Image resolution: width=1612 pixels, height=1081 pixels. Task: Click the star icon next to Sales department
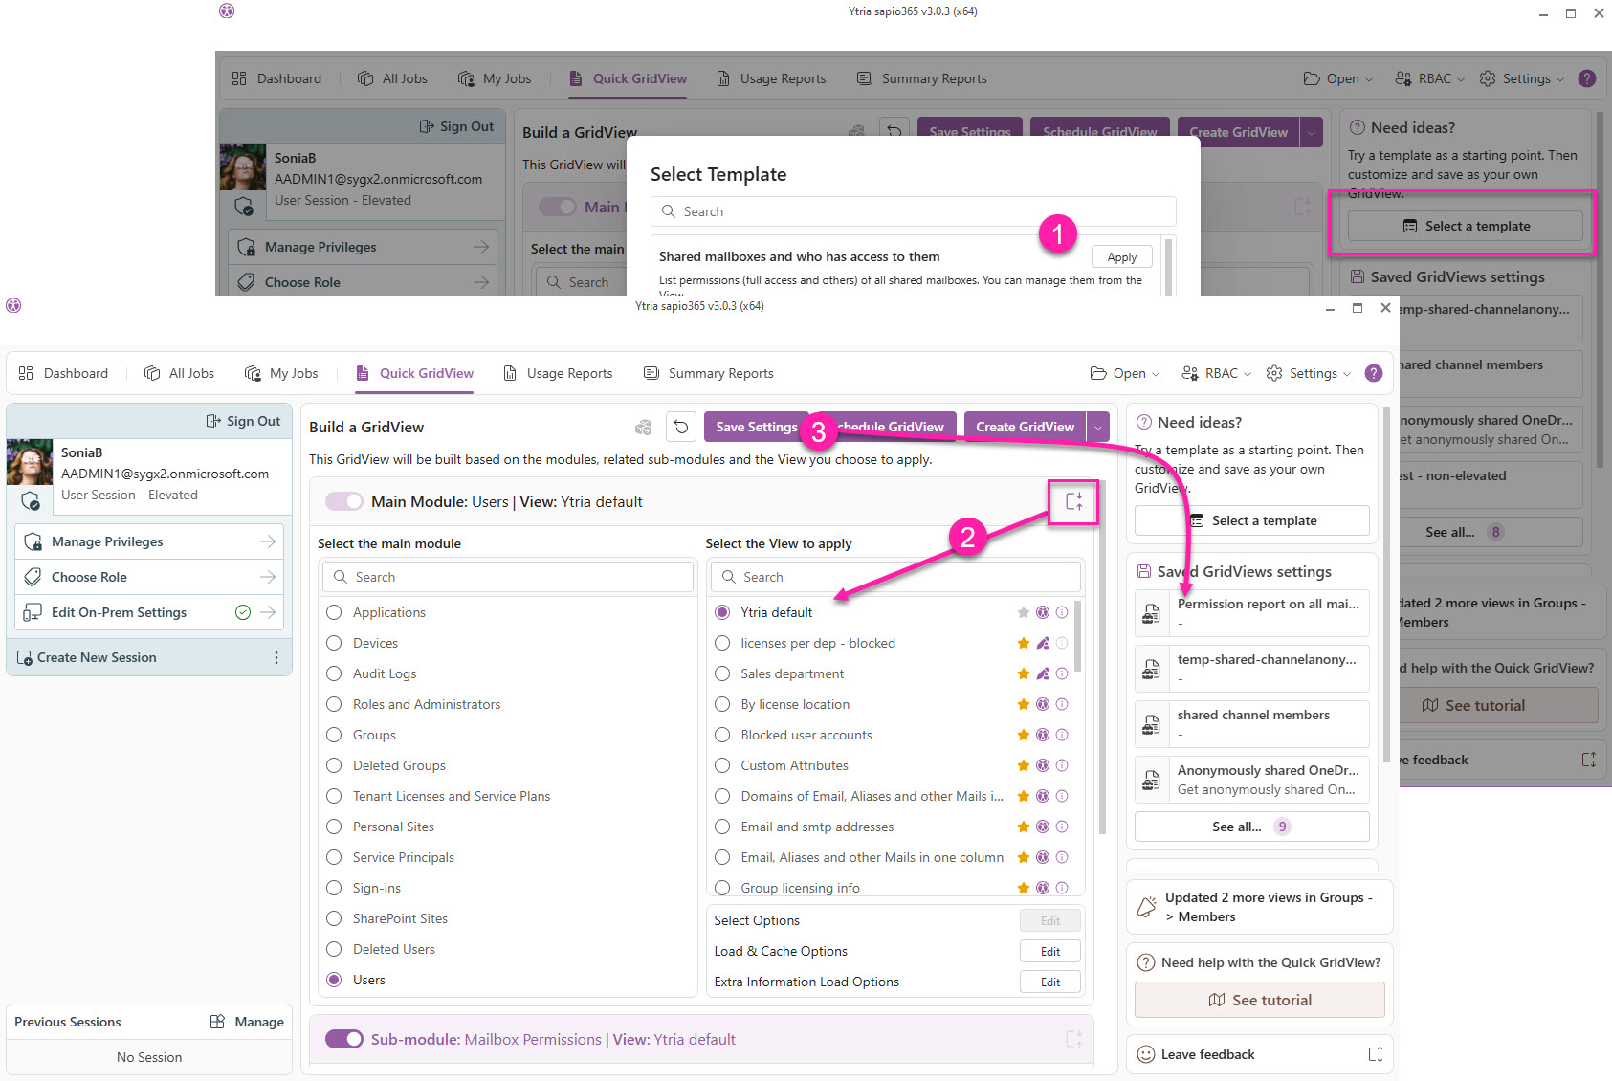click(1024, 673)
